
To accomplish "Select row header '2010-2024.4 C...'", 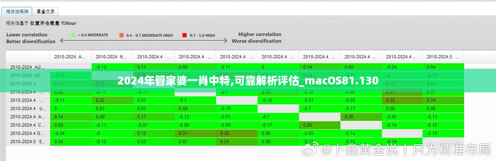I will tap(28, 125).
